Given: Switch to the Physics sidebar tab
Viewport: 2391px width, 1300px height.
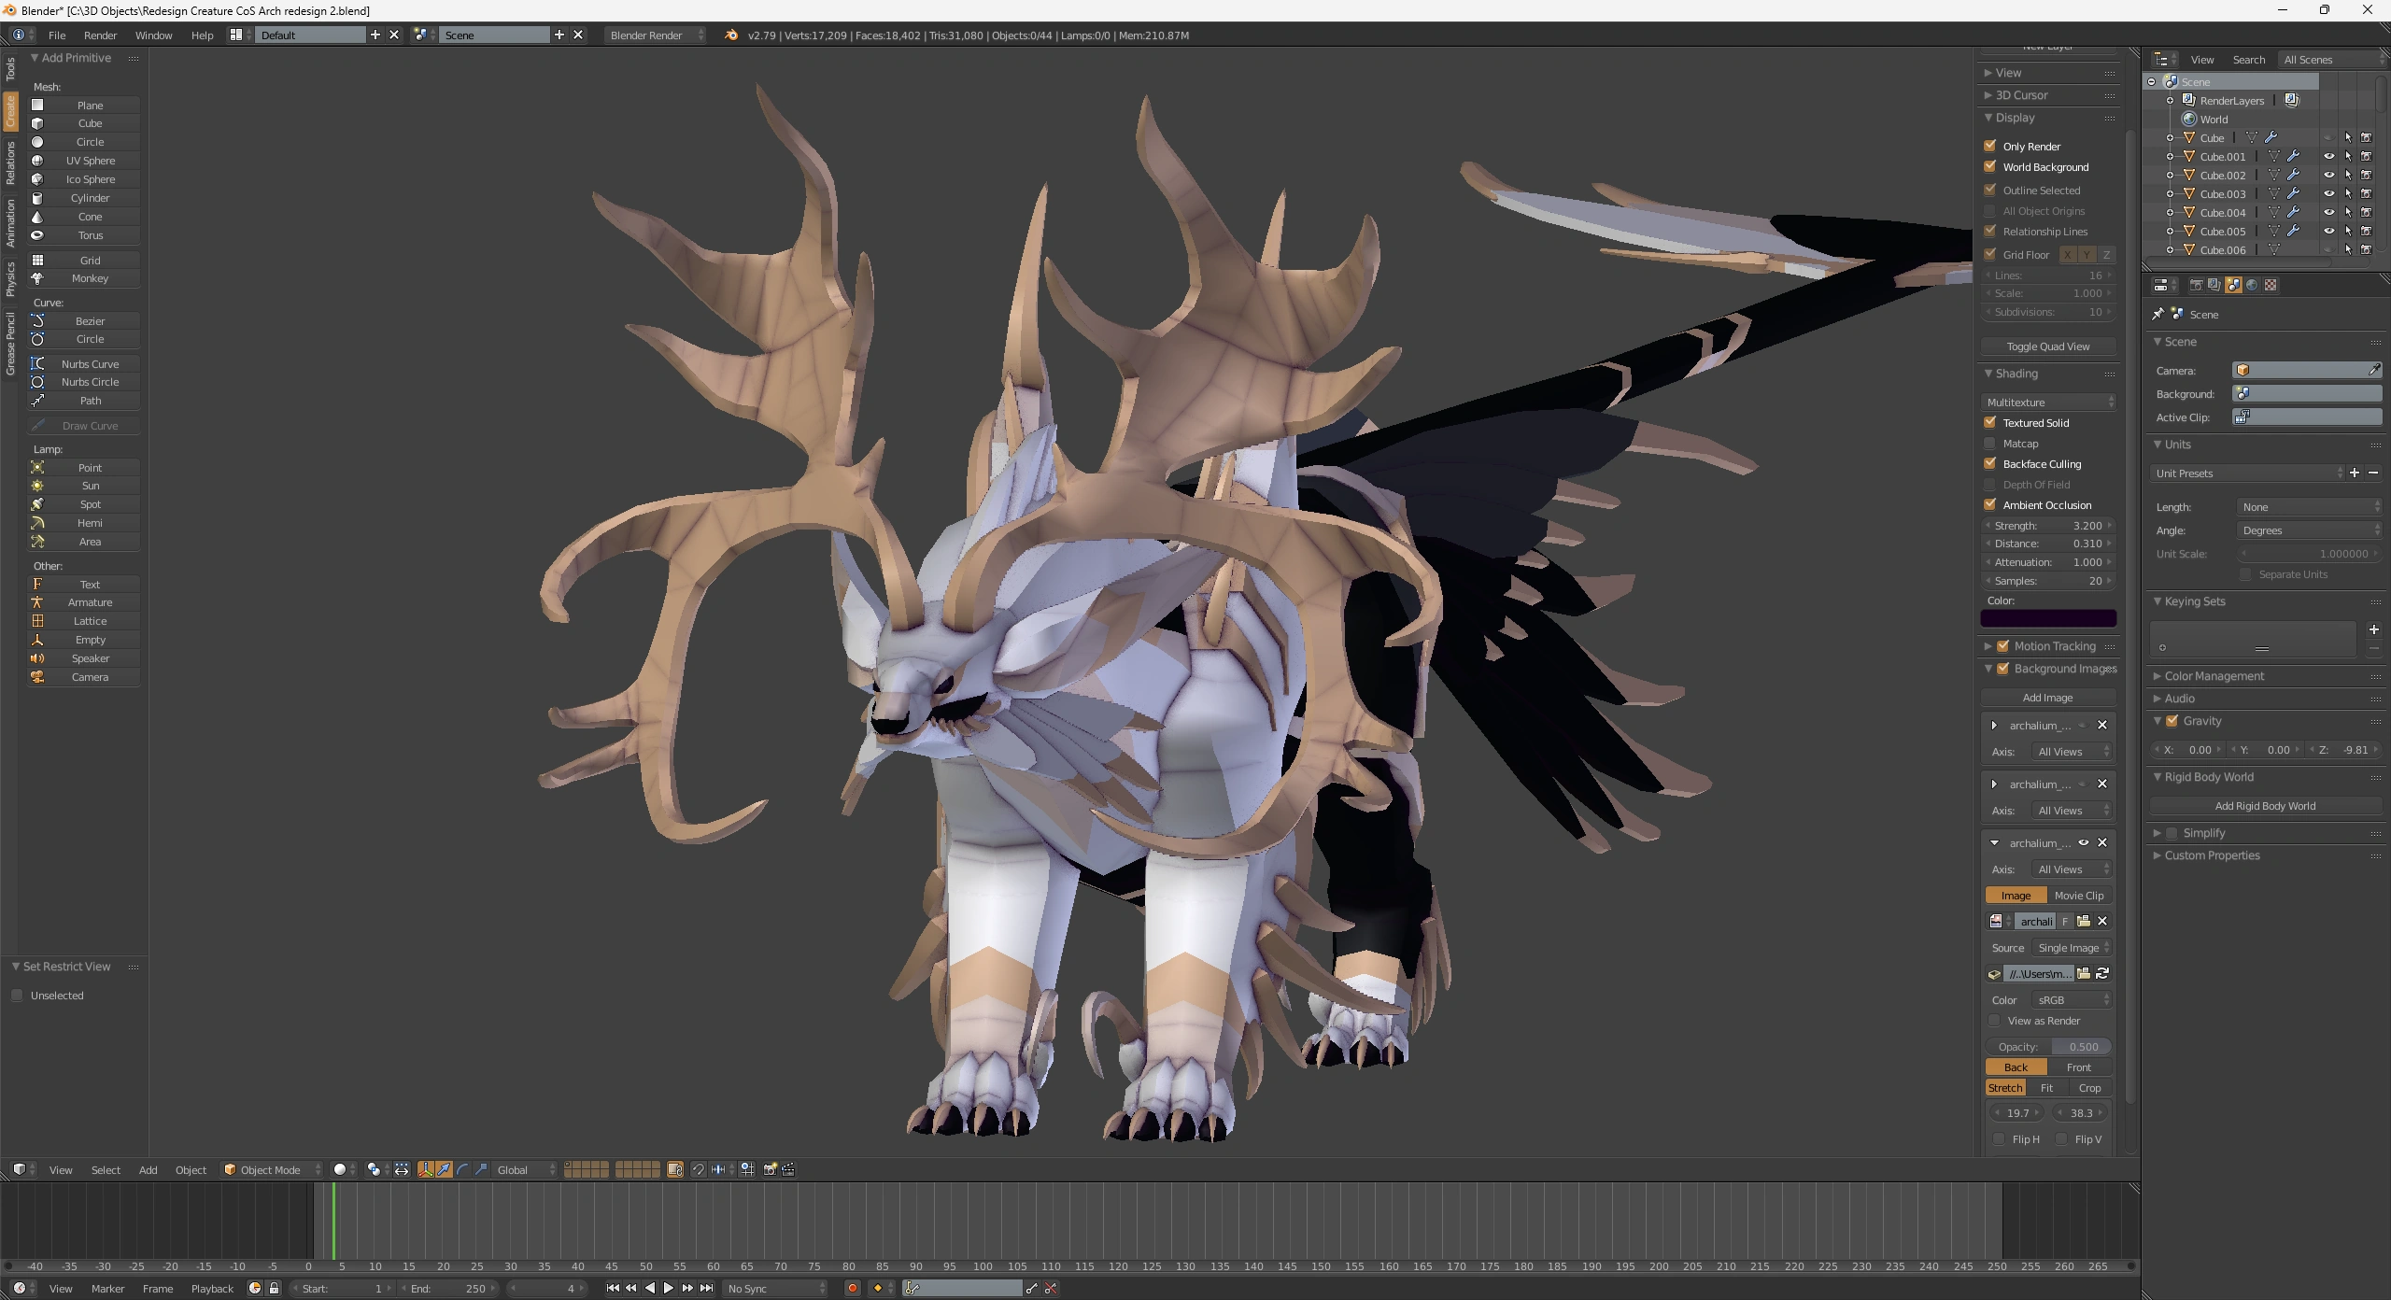Looking at the screenshot, I should tap(10, 278).
